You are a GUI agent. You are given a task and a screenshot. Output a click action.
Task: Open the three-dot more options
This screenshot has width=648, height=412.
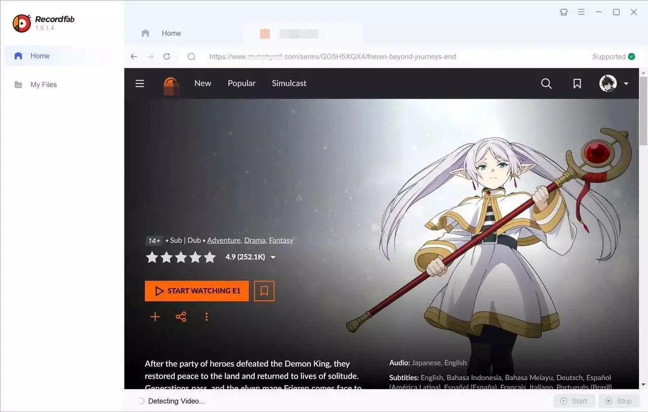tap(207, 317)
